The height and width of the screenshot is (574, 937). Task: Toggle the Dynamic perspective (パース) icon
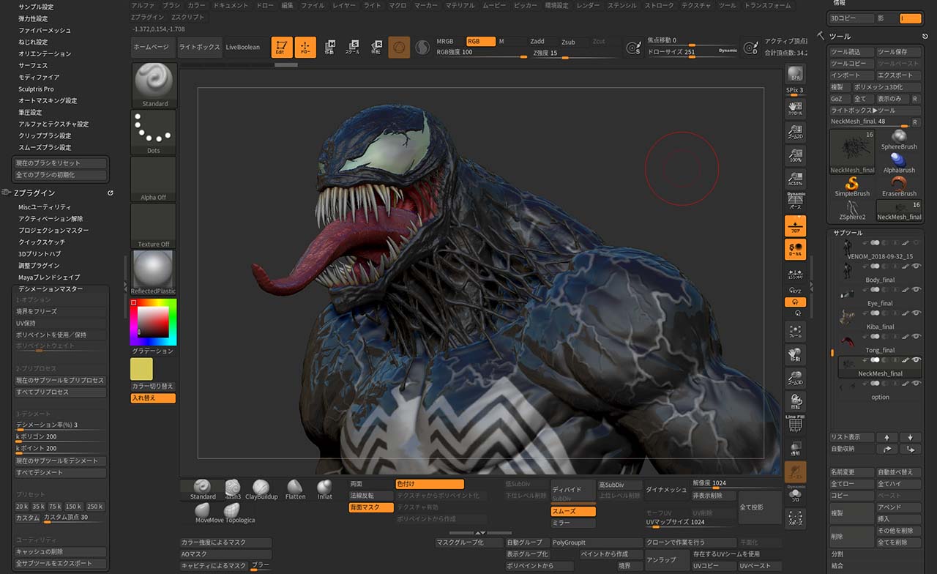[795, 201]
